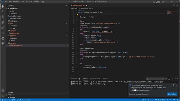Expand the AL OUTLINE section

(x=37, y=97)
